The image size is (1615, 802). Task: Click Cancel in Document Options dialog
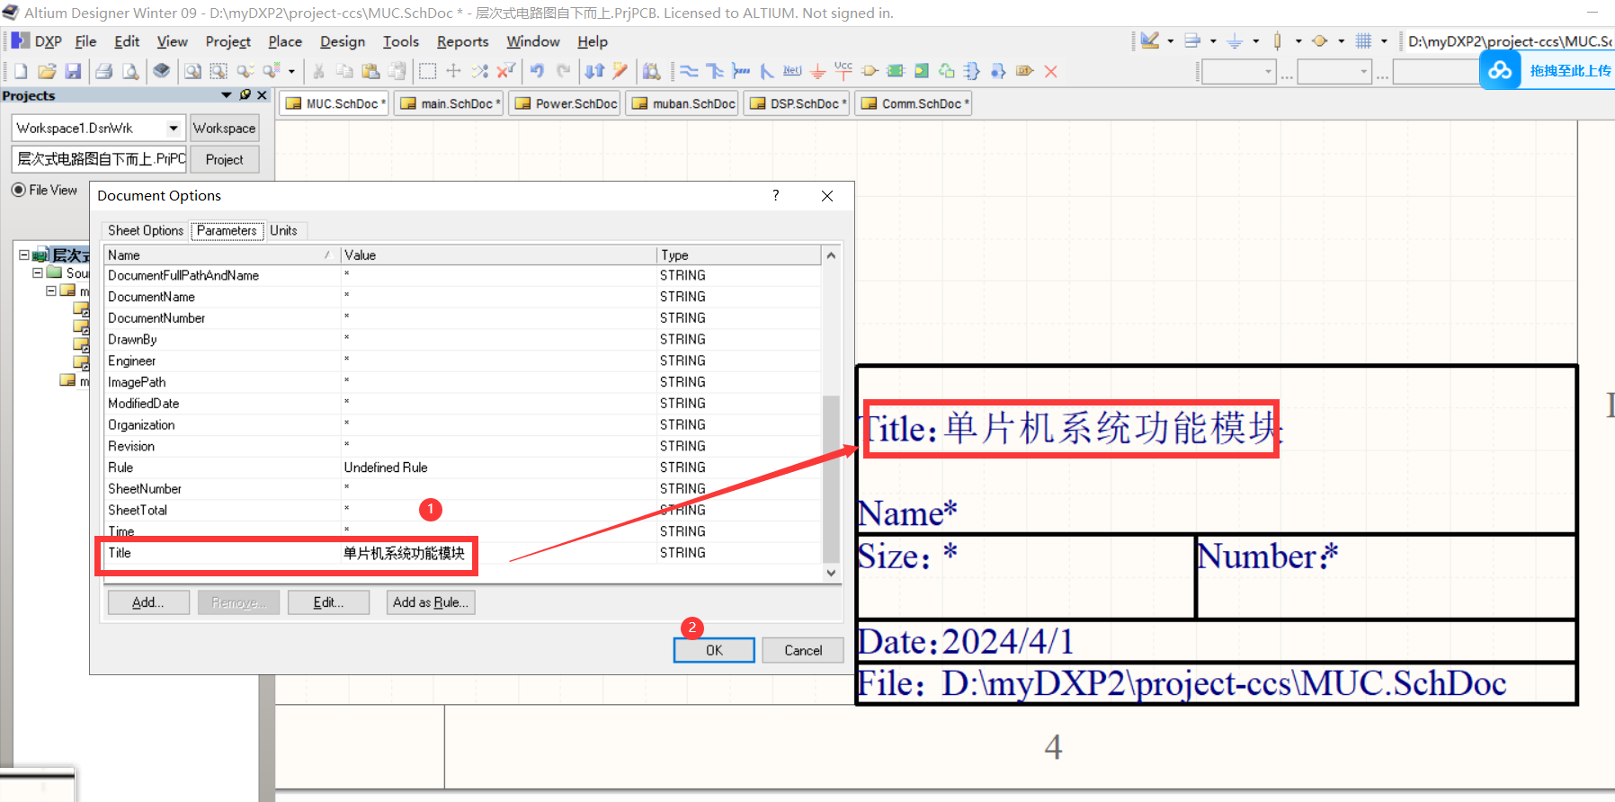[803, 650]
